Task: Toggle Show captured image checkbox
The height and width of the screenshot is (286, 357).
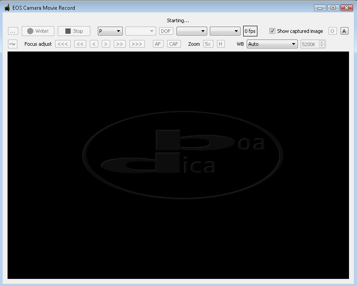Action: [272, 31]
